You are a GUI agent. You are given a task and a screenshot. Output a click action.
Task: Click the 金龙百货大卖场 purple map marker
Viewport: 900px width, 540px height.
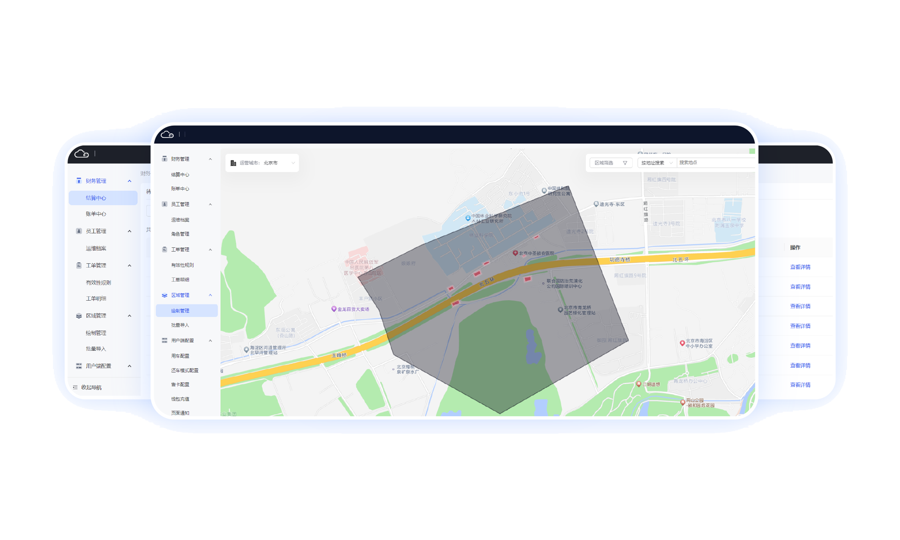pyautogui.click(x=334, y=309)
